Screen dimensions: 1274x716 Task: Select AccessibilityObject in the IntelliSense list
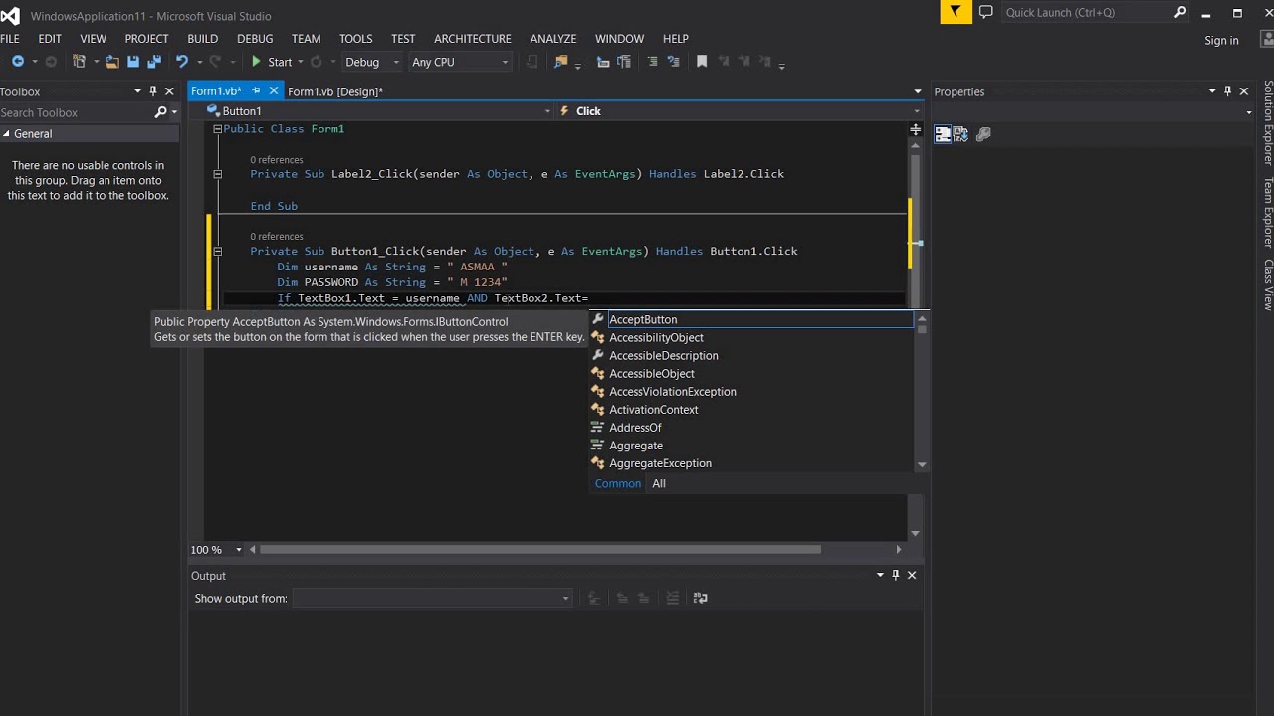pos(751,337)
